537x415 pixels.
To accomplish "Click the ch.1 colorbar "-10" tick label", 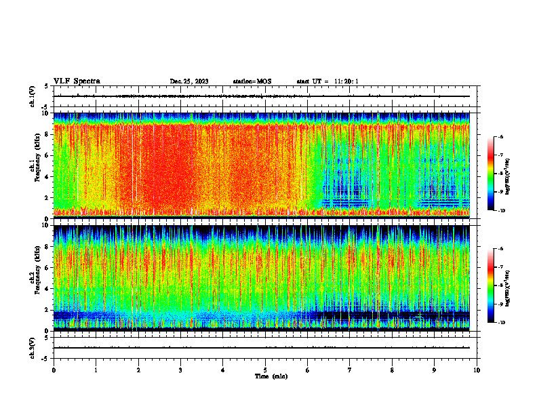I will coord(500,211).
